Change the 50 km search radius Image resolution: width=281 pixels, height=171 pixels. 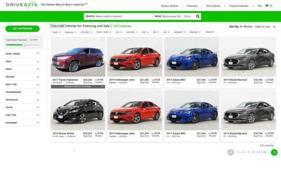(188, 16)
